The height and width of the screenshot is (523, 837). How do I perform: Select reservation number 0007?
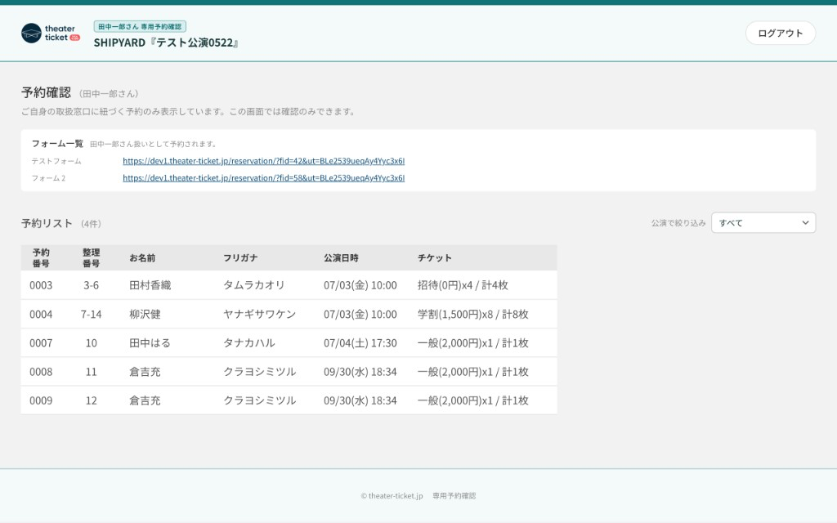coord(41,342)
